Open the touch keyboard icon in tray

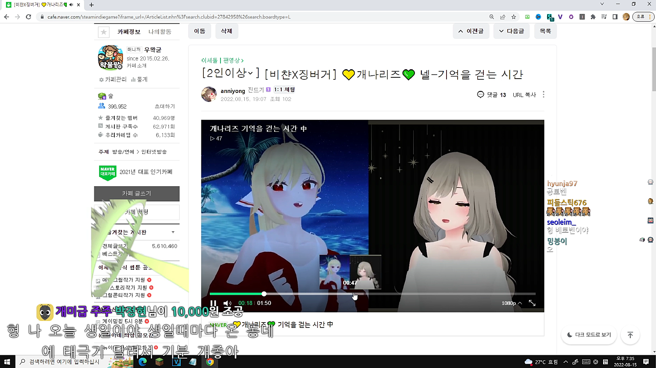click(586, 362)
